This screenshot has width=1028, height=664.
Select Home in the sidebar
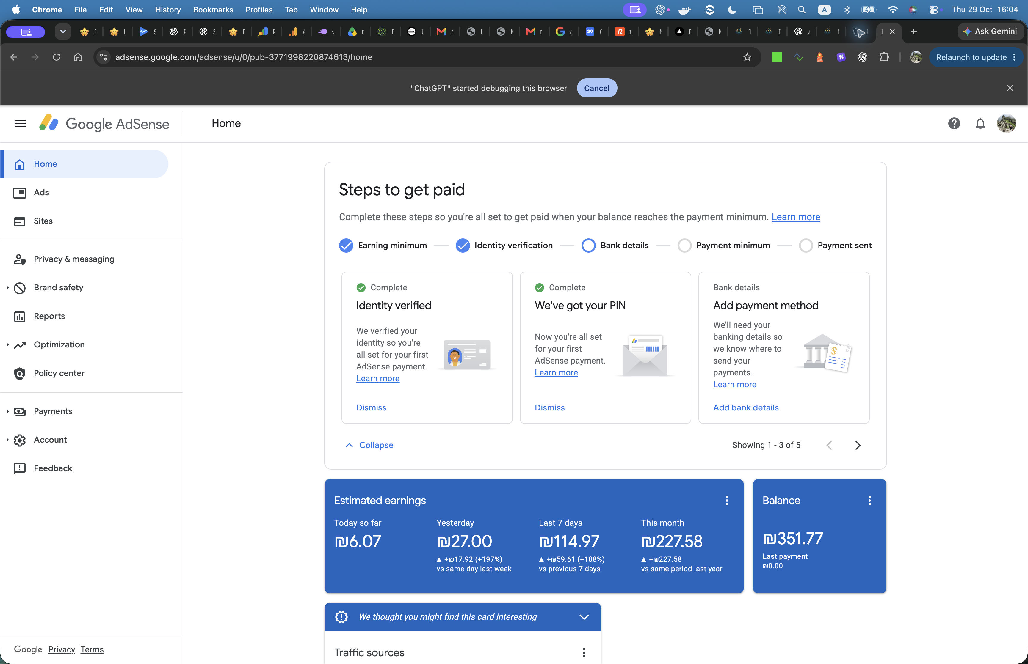84,164
